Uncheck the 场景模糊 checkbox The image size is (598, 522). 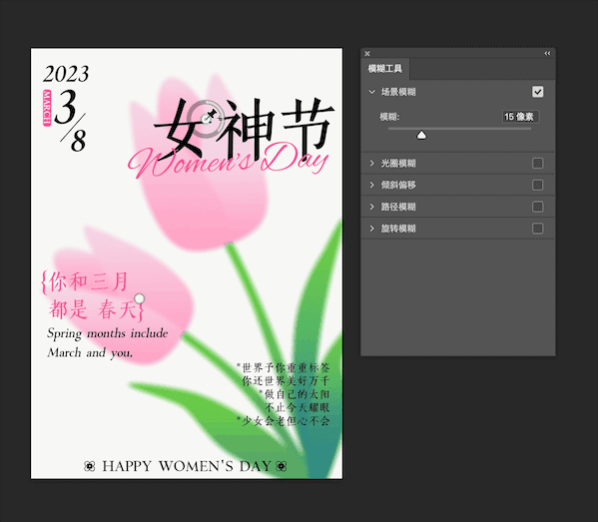(x=537, y=92)
